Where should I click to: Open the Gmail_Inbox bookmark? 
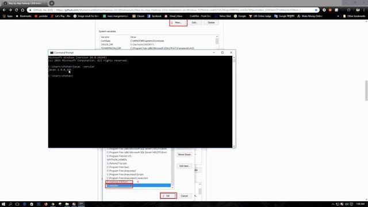click(x=174, y=16)
